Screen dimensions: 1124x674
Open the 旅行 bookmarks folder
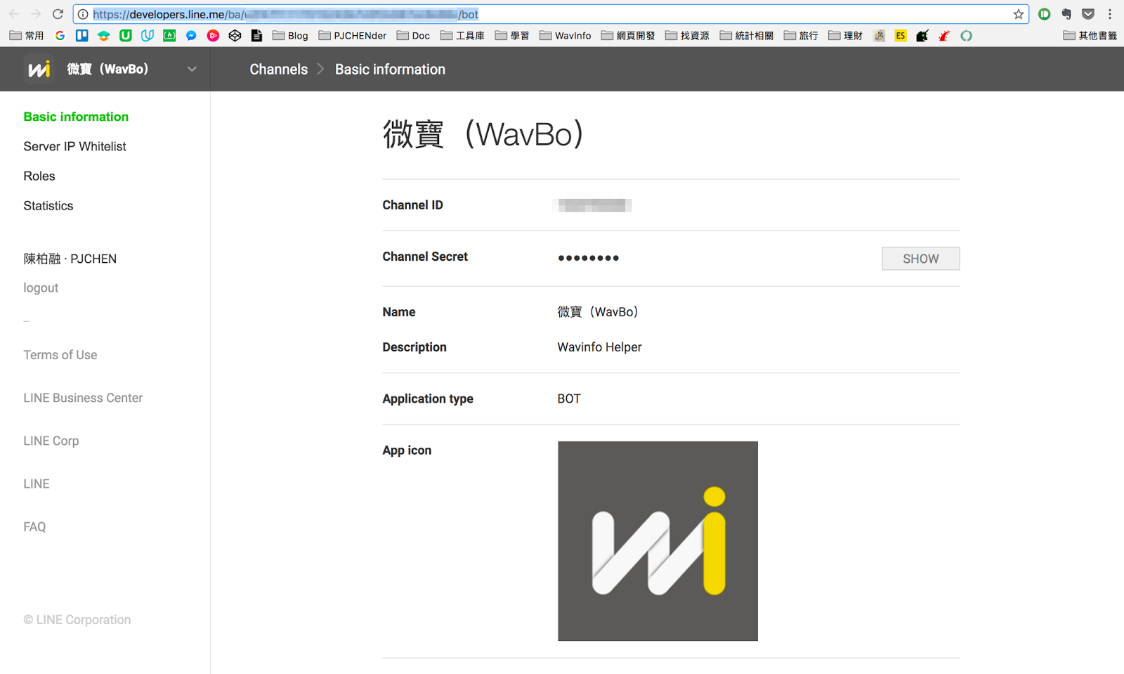pos(801,35)
